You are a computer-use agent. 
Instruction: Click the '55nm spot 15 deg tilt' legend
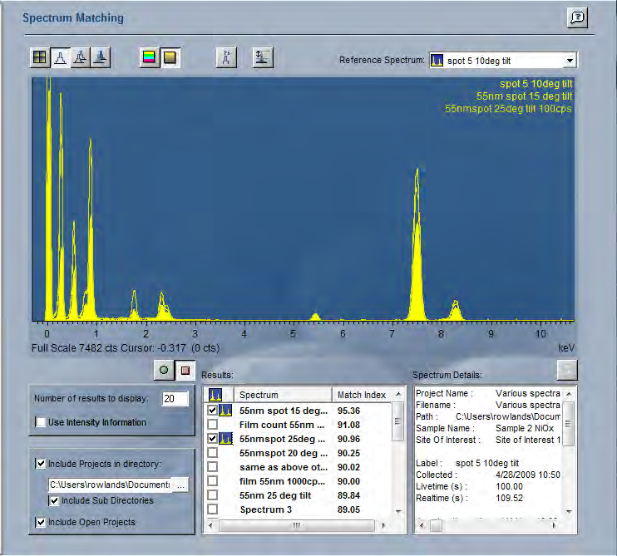[525, 96]
